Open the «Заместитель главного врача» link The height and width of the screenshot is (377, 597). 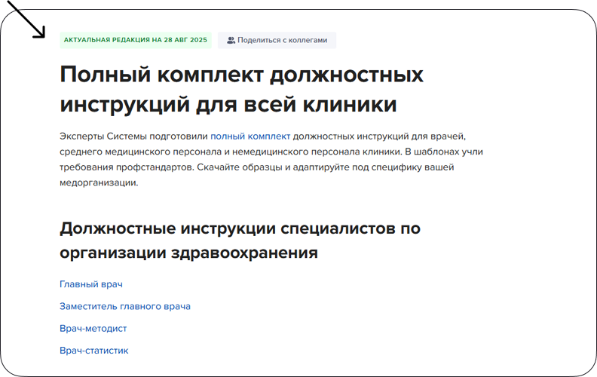pyautogui.click(x=124, y=306)
